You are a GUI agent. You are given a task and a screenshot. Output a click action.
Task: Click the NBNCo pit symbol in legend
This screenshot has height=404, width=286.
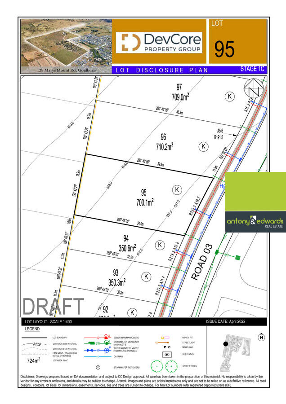pyautogui.click(x=165, y=337)
